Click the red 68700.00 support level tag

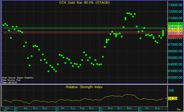click(x=175, y=36)
